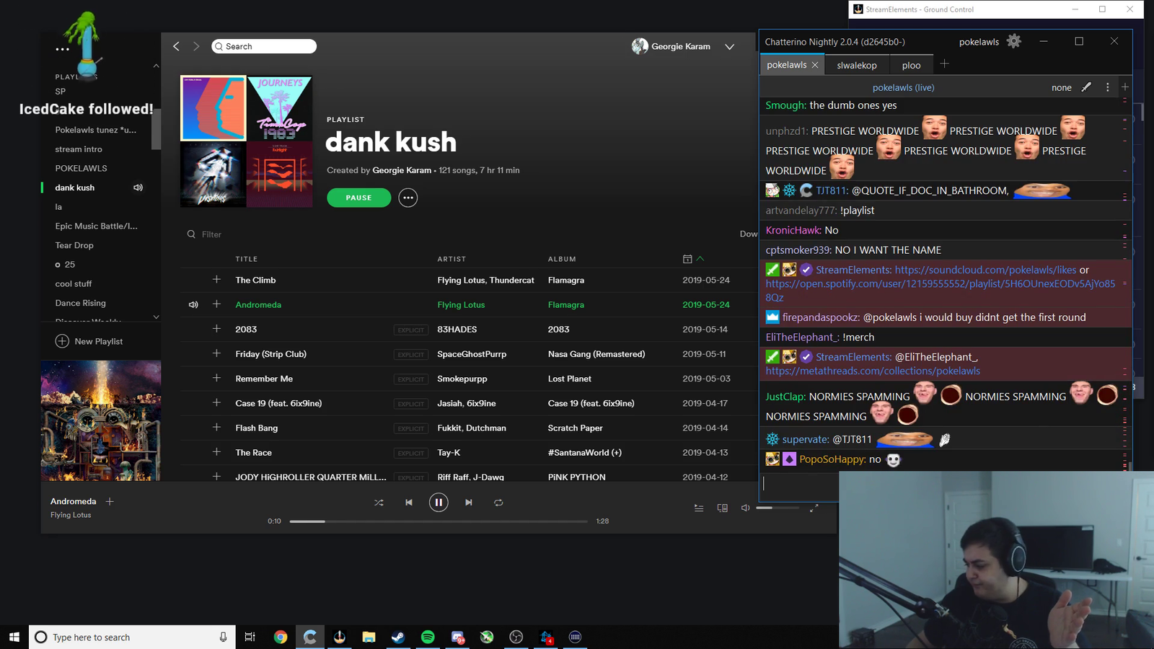Screen dimensions: 1154x649
Task: Go back in Spotify navigation
Action: pos(176,46)
